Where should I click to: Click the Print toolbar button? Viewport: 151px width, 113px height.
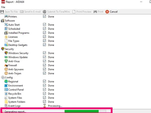98,12
